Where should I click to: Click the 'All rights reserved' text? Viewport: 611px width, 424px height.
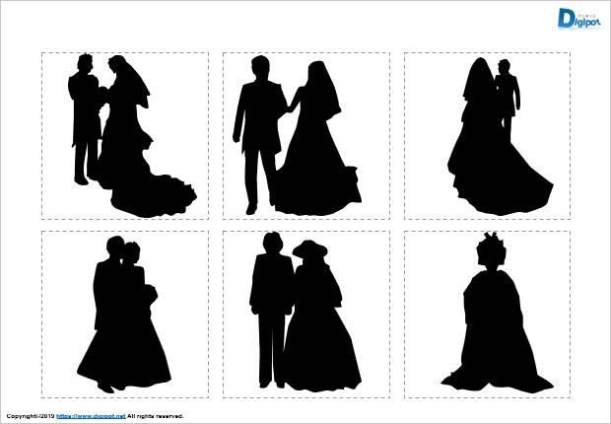(x=156, y=417)
